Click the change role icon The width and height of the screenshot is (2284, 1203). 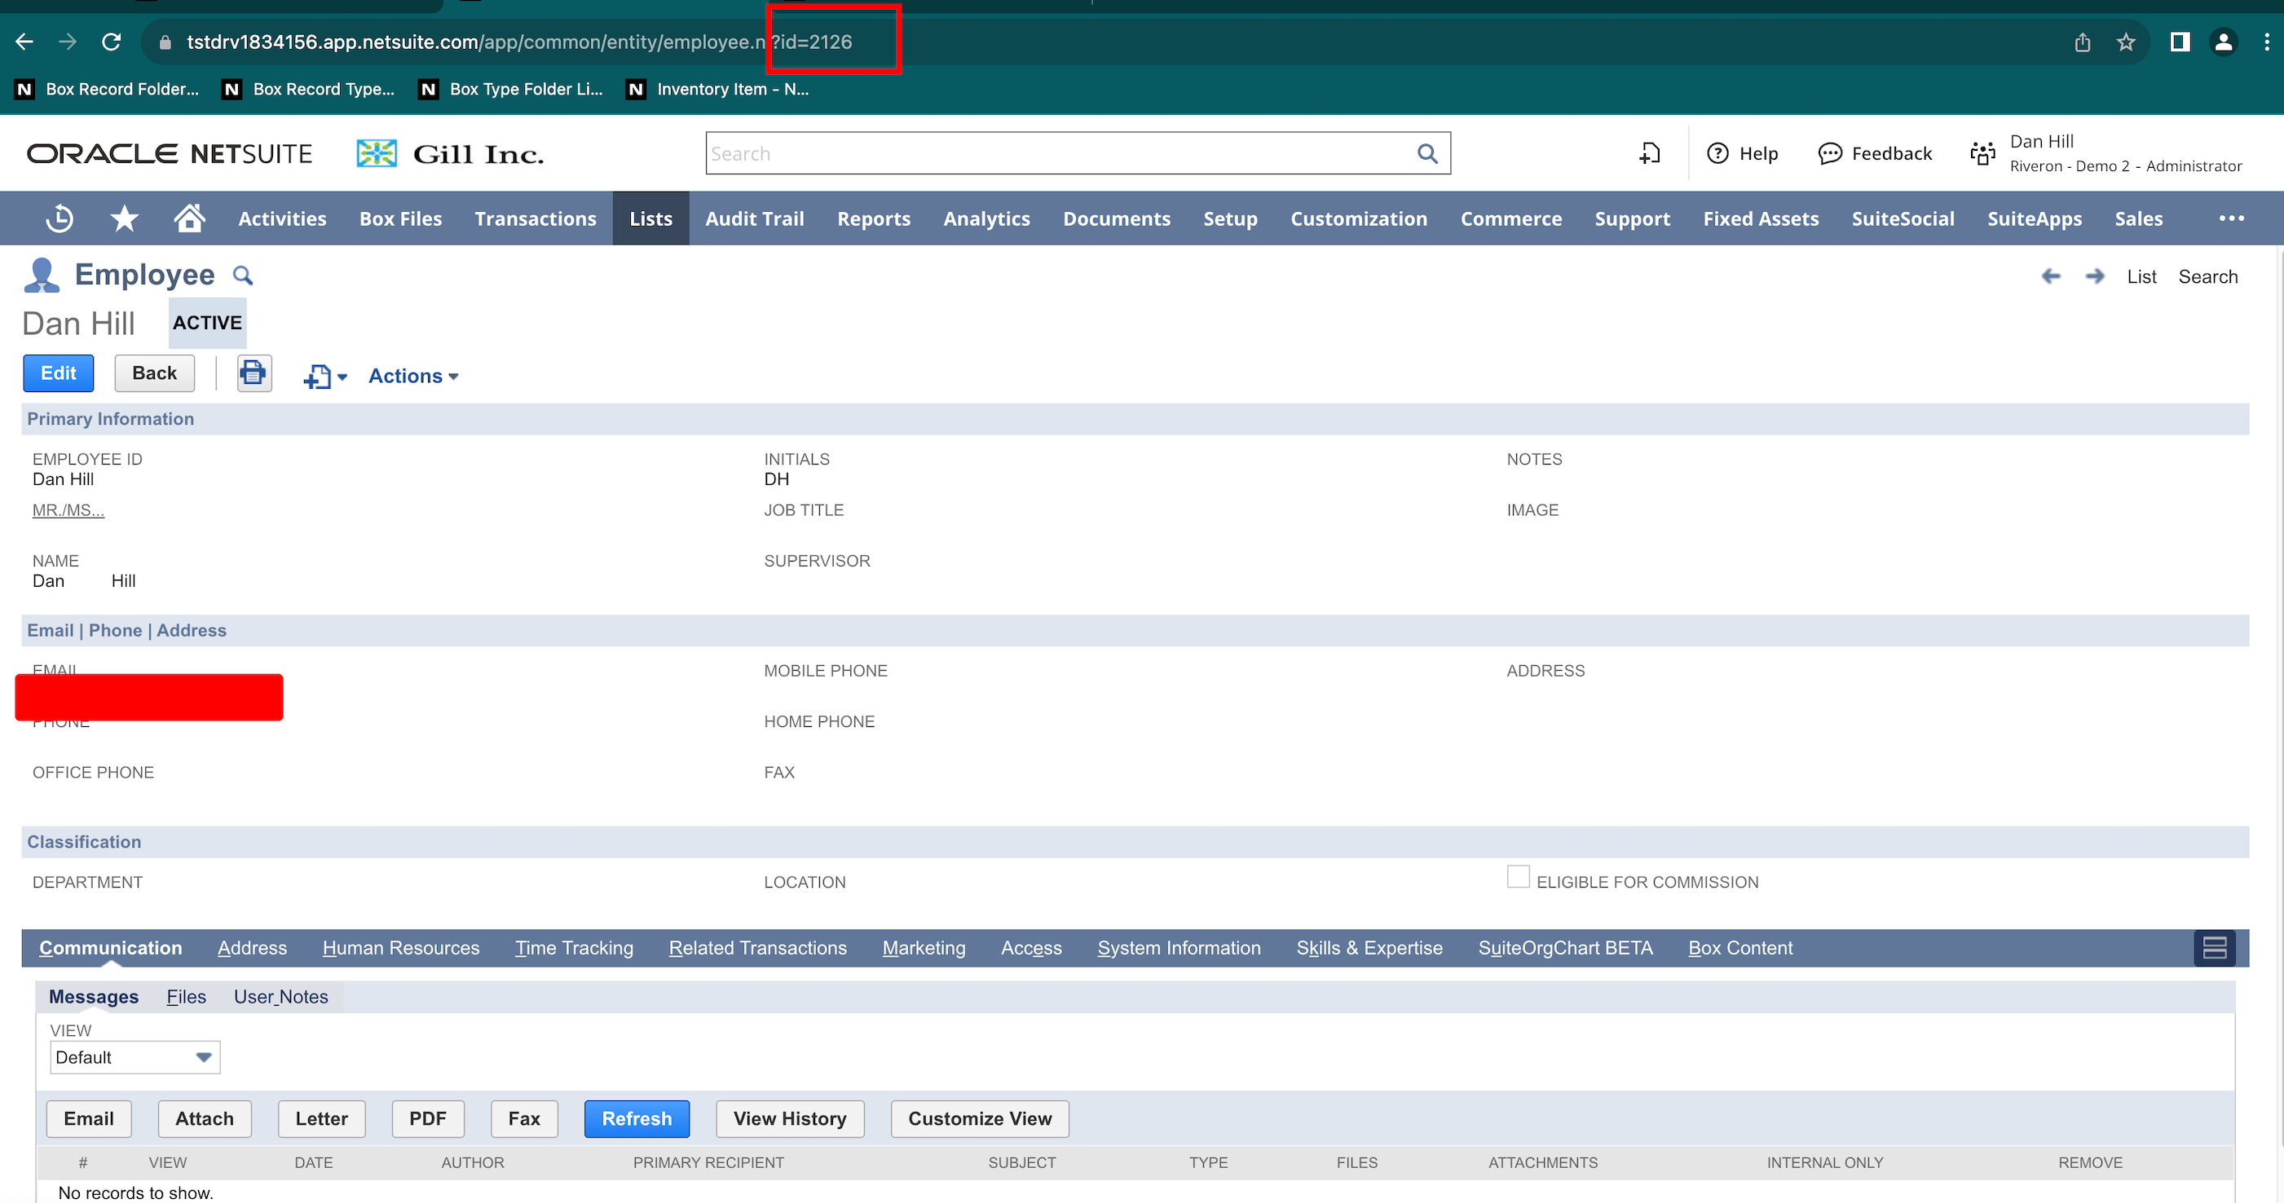pyautogui.click(x=1982, y=153)
